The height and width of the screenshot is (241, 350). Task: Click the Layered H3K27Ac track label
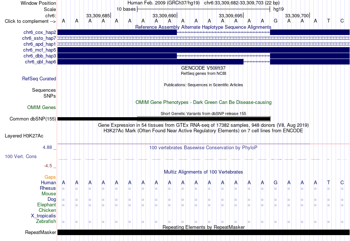click(x=24, y=136)
